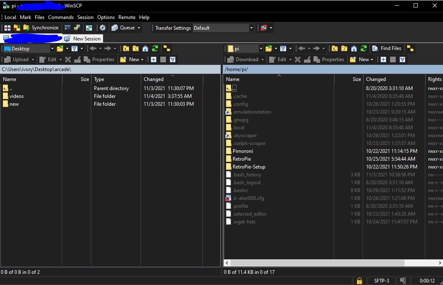Open local root directory icon
The width and height of the screenshot is (443, 285).
click(135, 49)
